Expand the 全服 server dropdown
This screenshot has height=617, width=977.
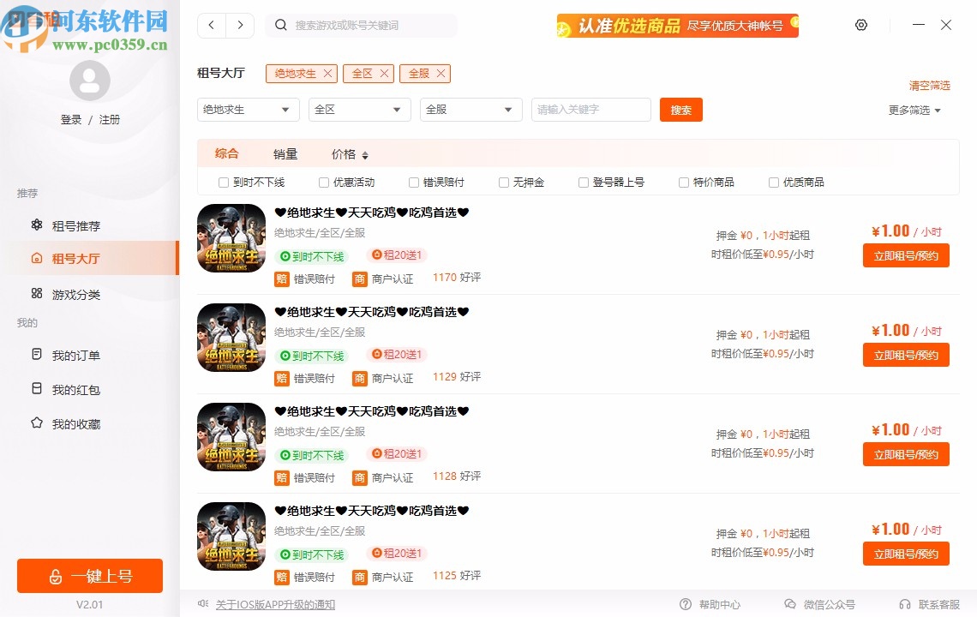(471, 110)
